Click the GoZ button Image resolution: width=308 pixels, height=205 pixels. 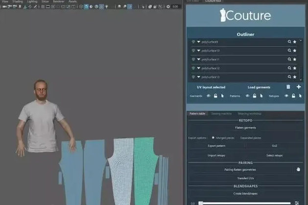pos(274,146)
